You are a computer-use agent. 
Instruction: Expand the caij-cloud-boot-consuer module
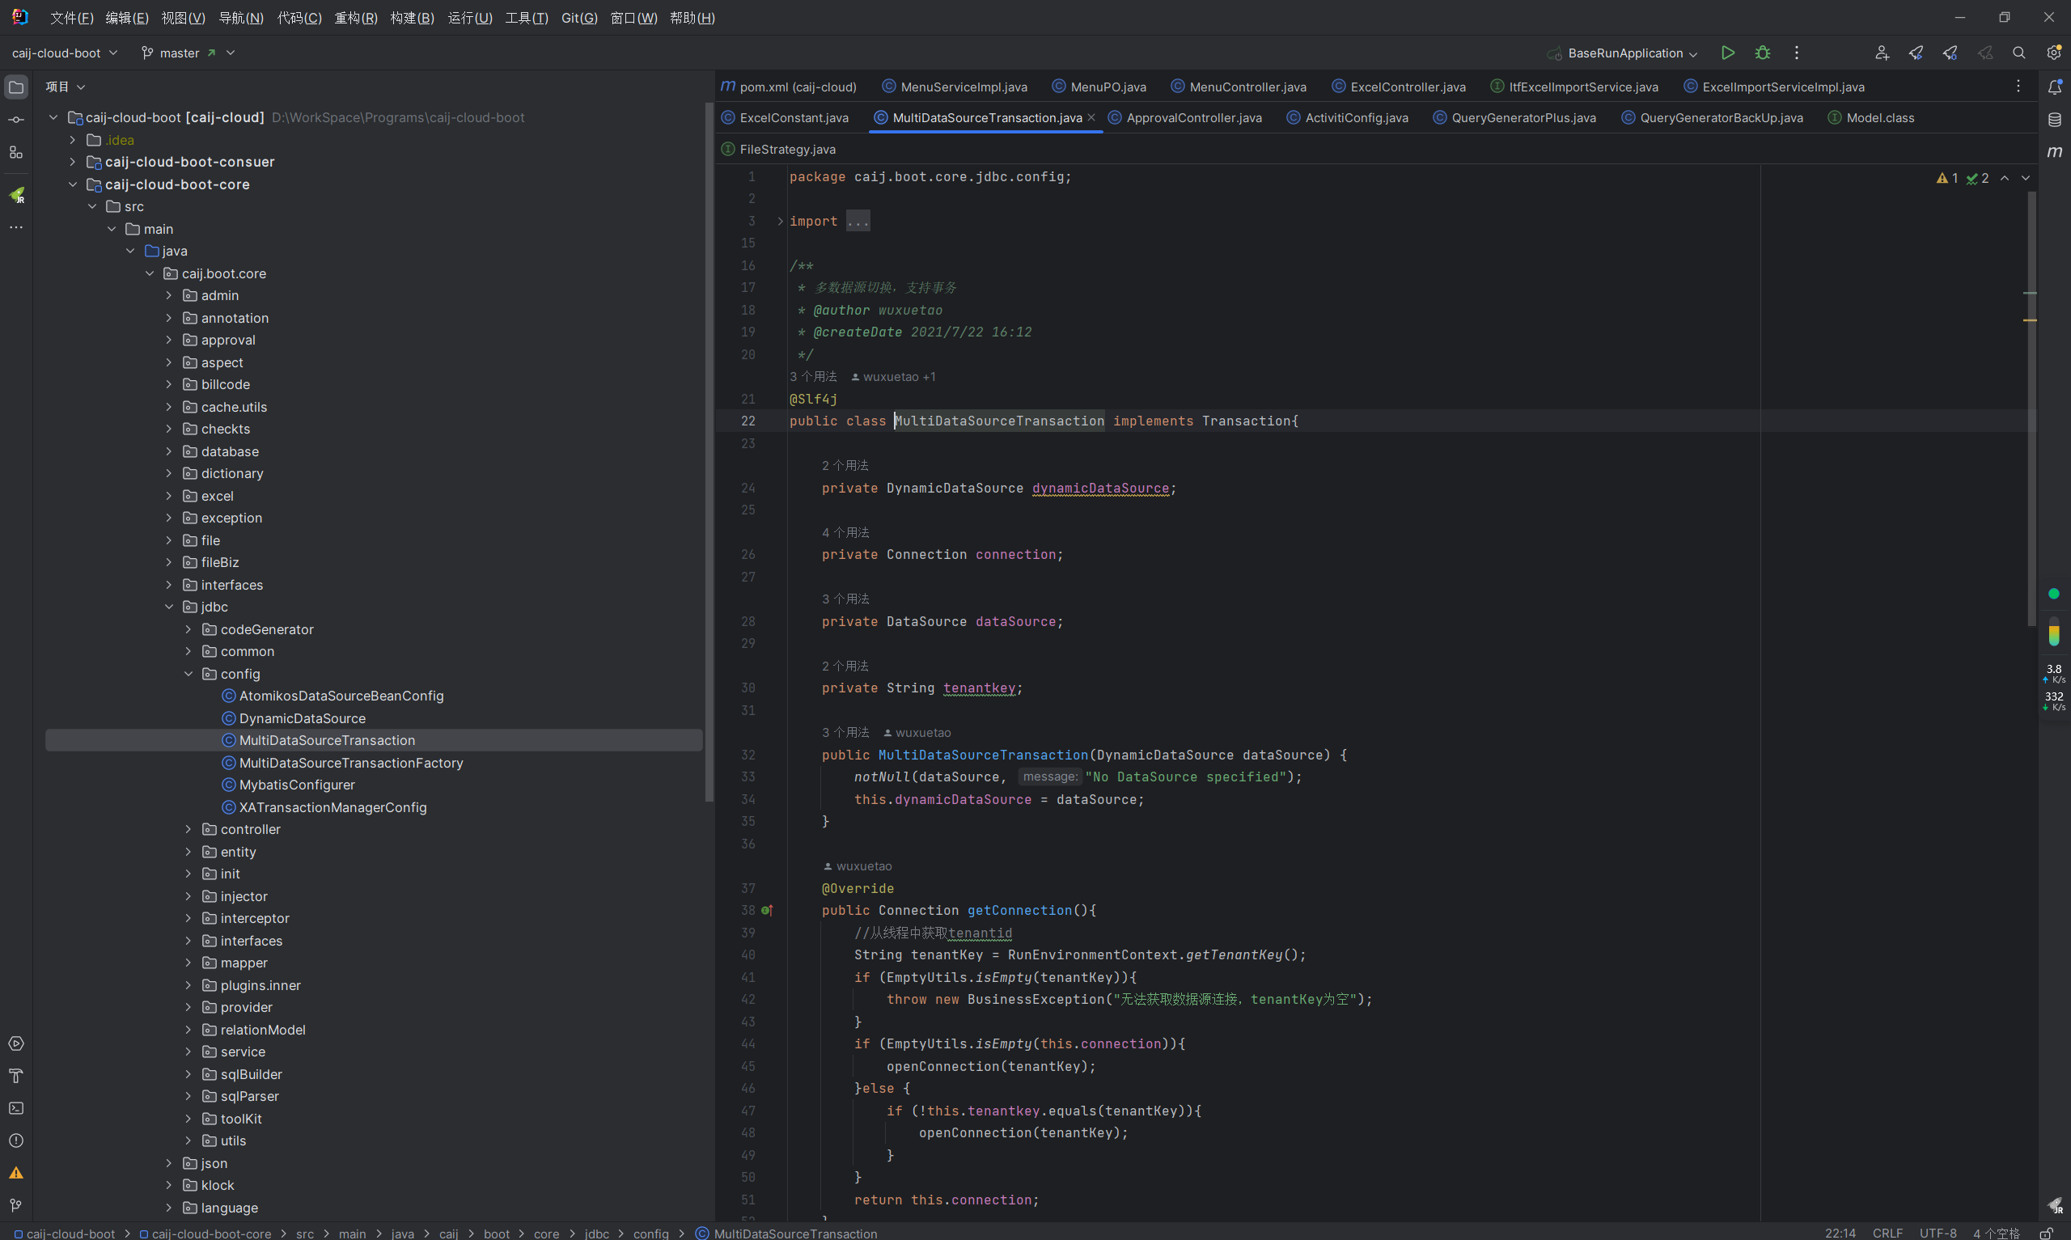[73, 162]
